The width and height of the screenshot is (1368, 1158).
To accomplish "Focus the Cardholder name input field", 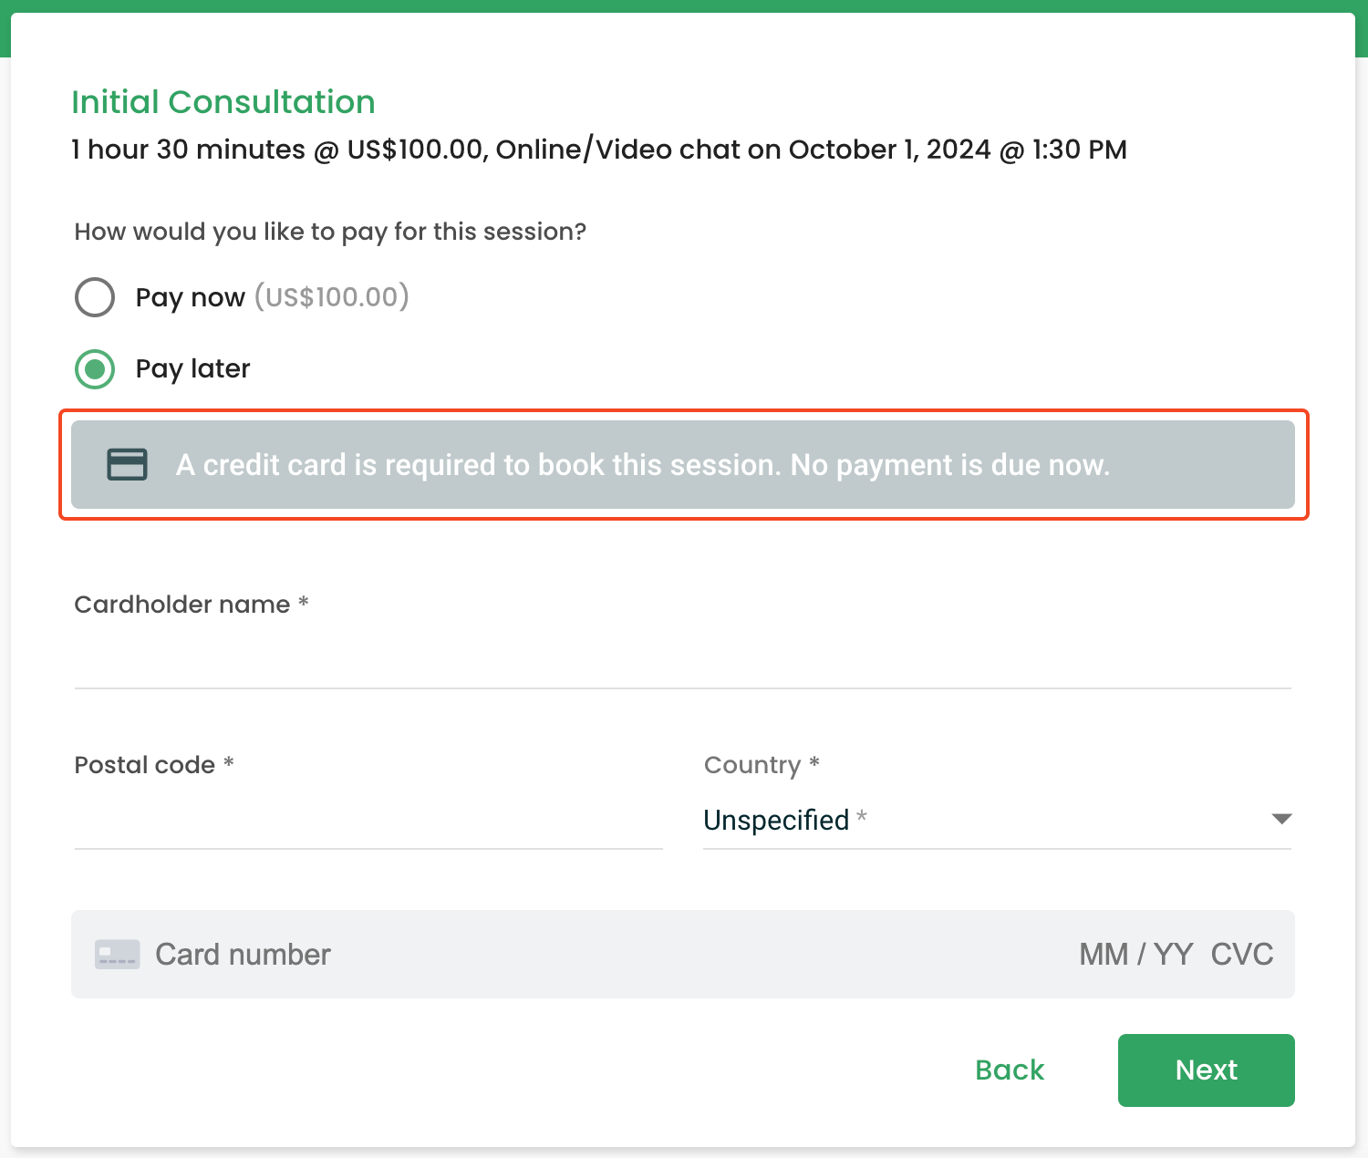I will 682,663.
